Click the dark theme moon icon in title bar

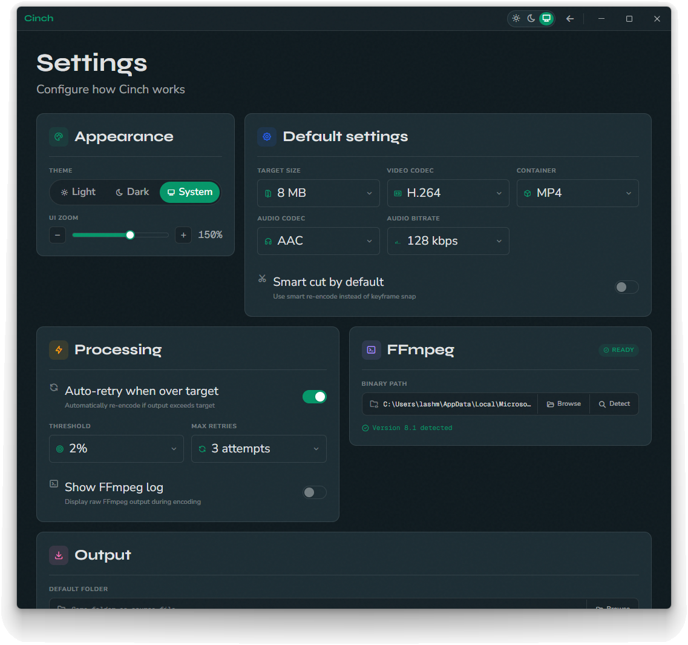tap(531, 18)
